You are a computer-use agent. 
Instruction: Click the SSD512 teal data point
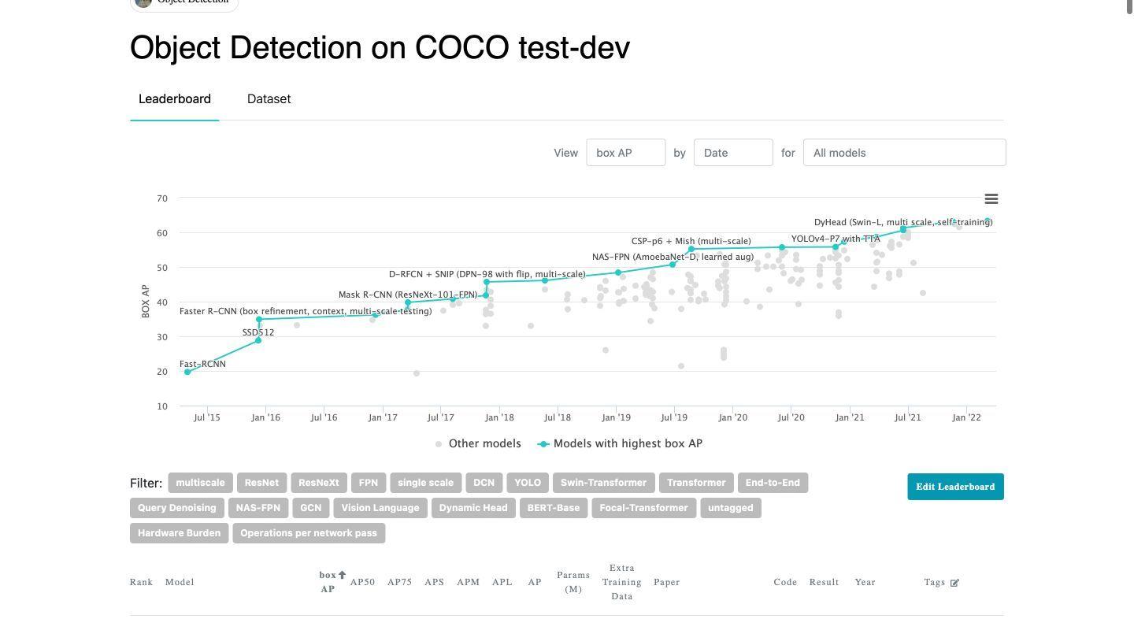(258, 340)
